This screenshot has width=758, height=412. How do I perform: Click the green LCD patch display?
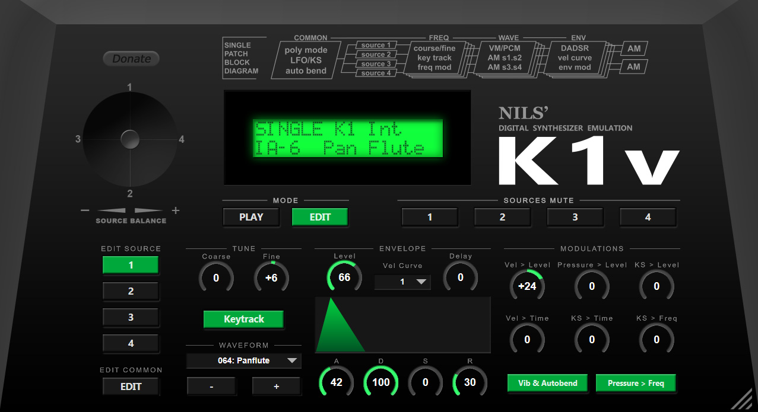(x=348, y=138)
